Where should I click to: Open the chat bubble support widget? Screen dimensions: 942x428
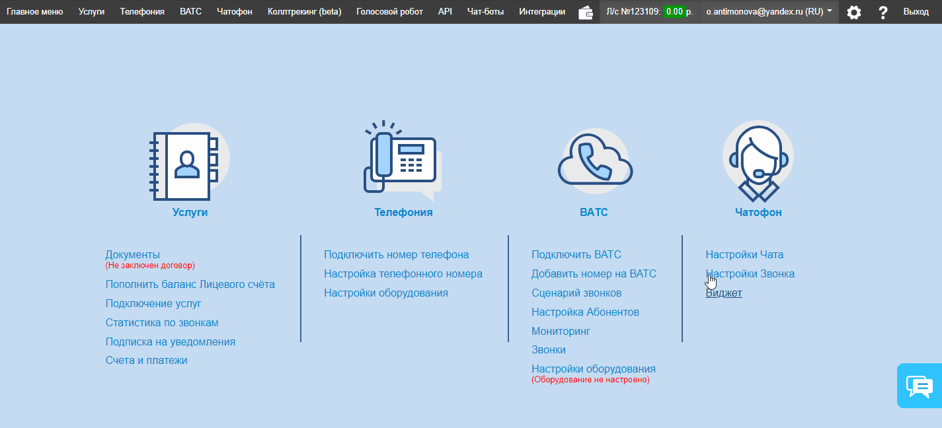(x=919, y=386)
